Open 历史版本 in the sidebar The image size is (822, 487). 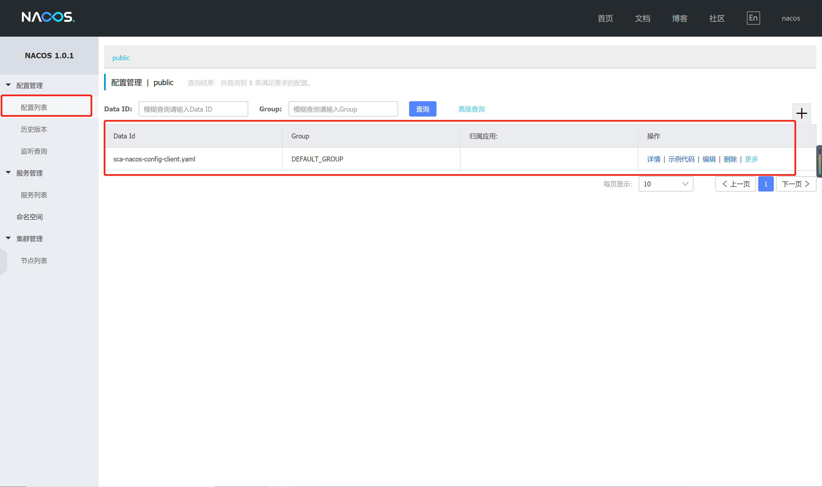tap(34, 129)
